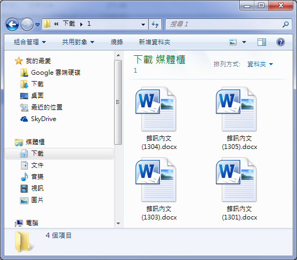Click 4 個項目 status text
This screenshot has height=260, width=297.
click(58, 236)
